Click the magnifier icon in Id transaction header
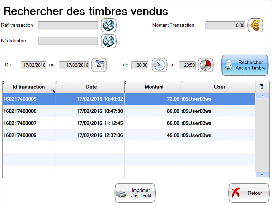Image resolution: width=272 pixels, height=205 pixels. [x=53, y=90]
